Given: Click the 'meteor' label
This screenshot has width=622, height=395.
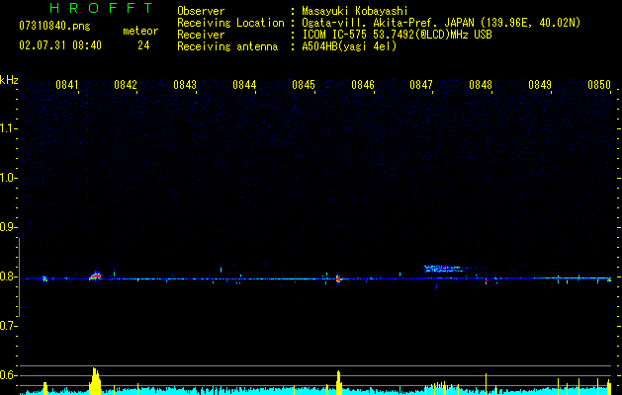Looking at the screenshot, I should coord(140,31).
